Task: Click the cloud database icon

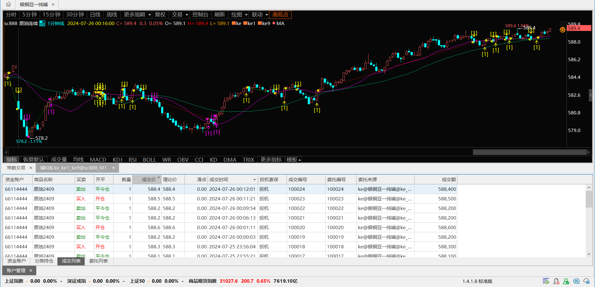Action: [x=586, y=281]
